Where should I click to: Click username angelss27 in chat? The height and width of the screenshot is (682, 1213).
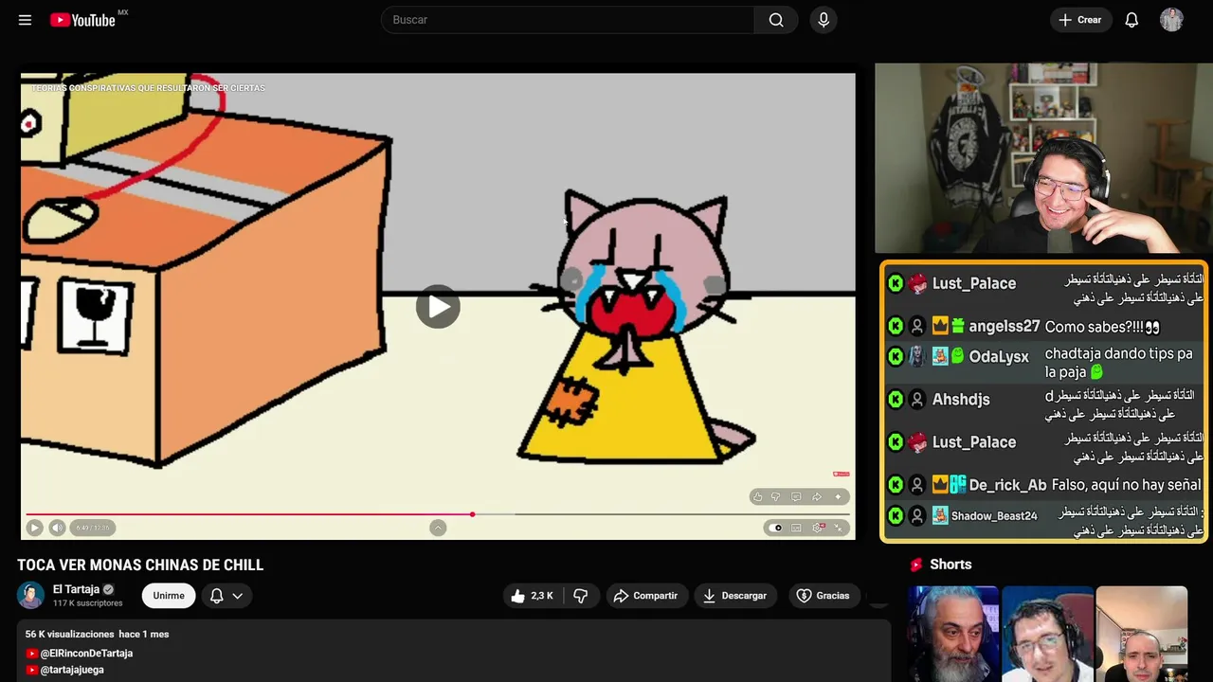pyautogui.click(x=1005, y=326)
